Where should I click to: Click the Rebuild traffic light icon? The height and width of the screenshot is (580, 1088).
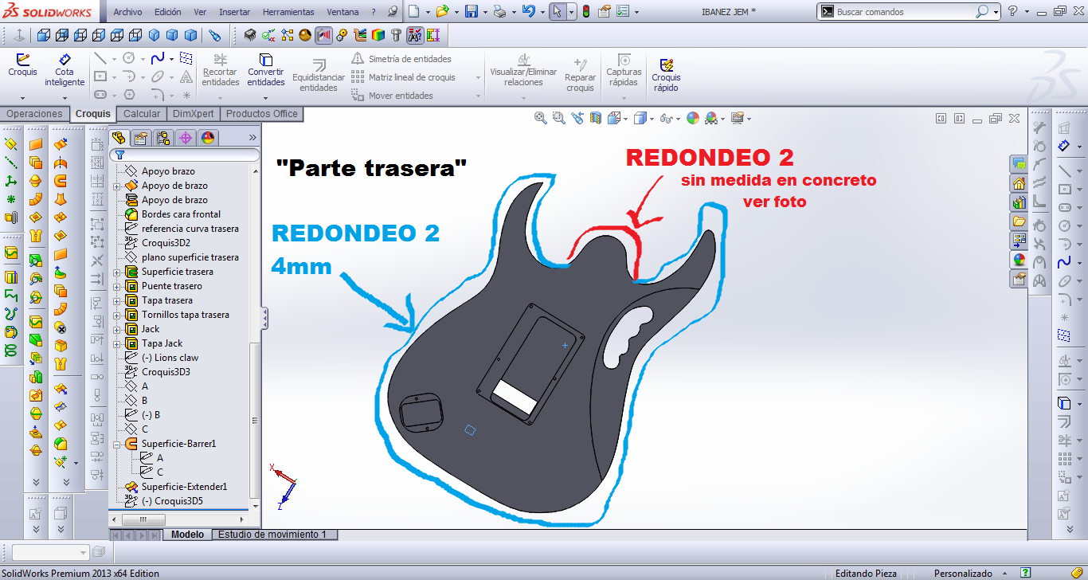[586, 11]
